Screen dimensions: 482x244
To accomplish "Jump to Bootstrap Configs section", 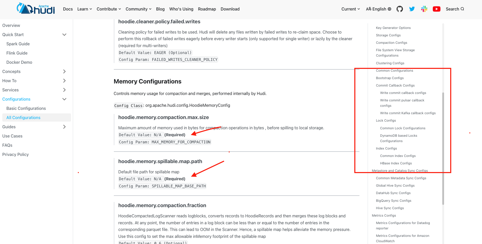I will 390,78.
